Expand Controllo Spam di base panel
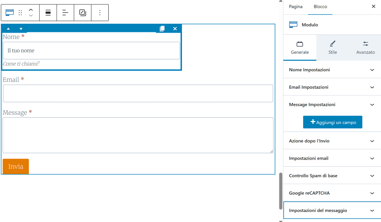The height and width of the screenshot is (222, 381). pos(332,176)
